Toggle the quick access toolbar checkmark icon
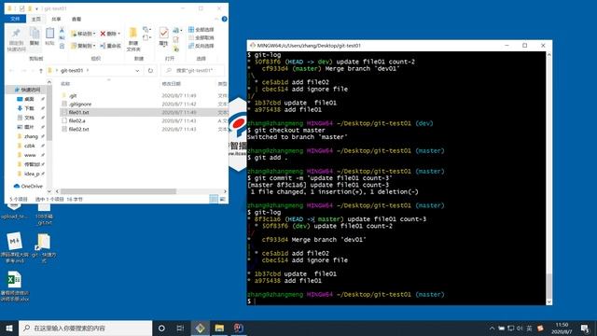 [22, 8]
